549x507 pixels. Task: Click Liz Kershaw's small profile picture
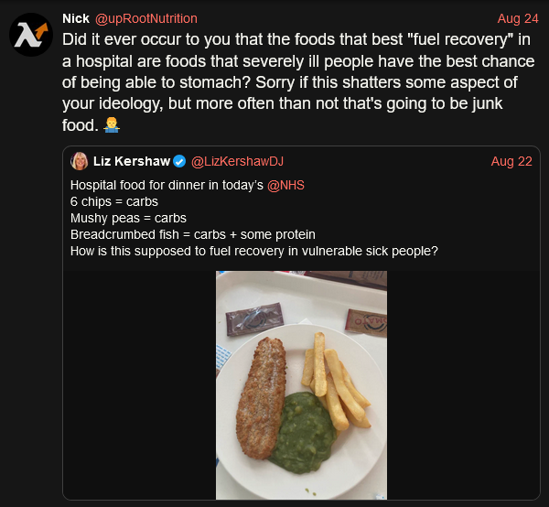click(80, 161)
